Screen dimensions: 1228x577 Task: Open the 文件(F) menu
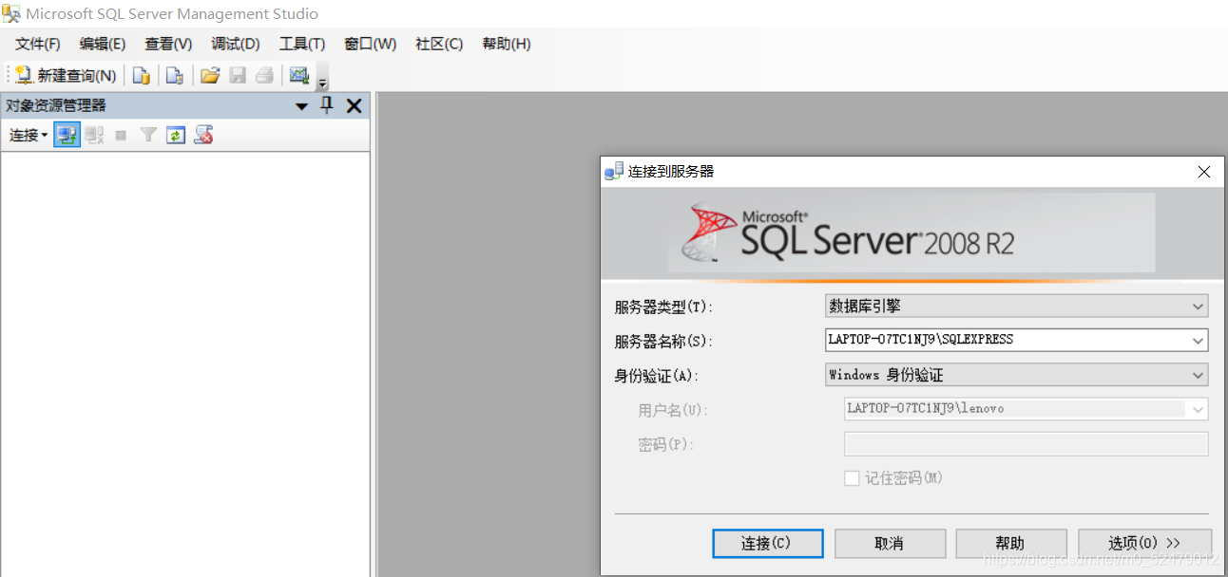(x=38, y=44)
